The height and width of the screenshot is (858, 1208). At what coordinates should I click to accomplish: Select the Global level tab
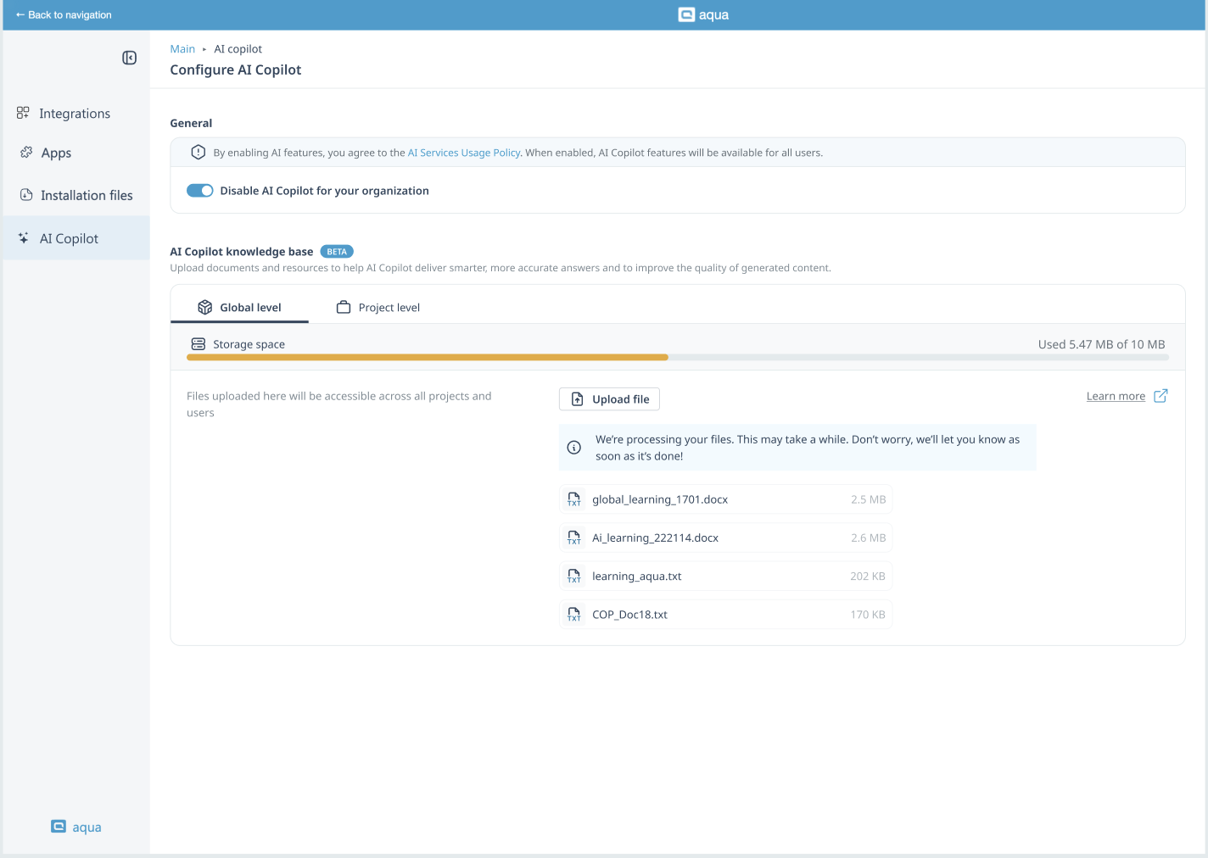pos(239,308)
